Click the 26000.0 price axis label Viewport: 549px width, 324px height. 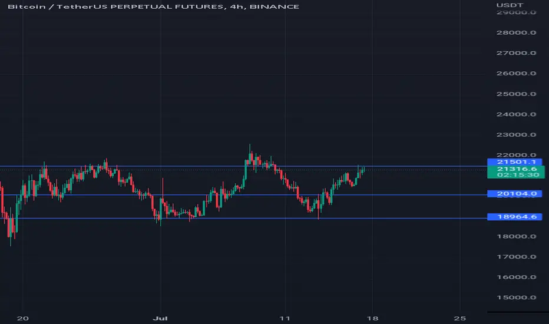click(516, 73)
